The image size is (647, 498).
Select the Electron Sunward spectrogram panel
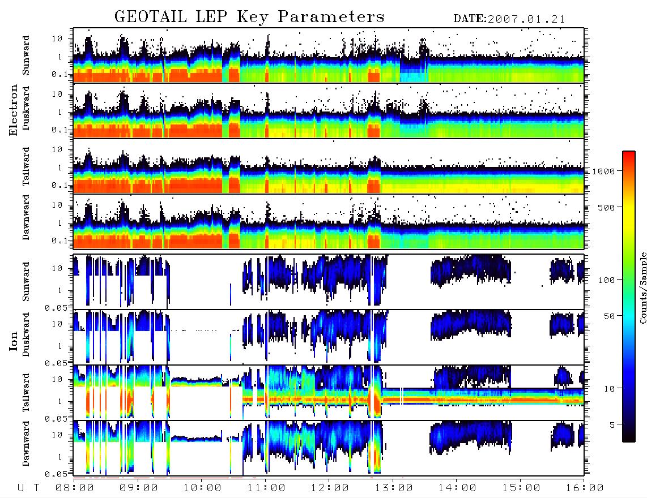(329, 55)
